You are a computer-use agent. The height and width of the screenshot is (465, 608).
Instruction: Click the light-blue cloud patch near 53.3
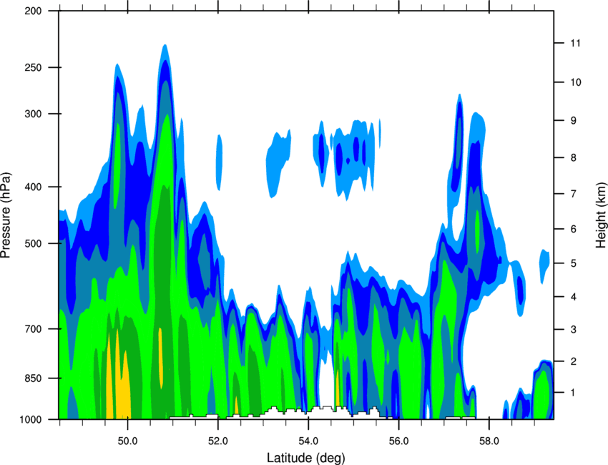coord(278,163)
